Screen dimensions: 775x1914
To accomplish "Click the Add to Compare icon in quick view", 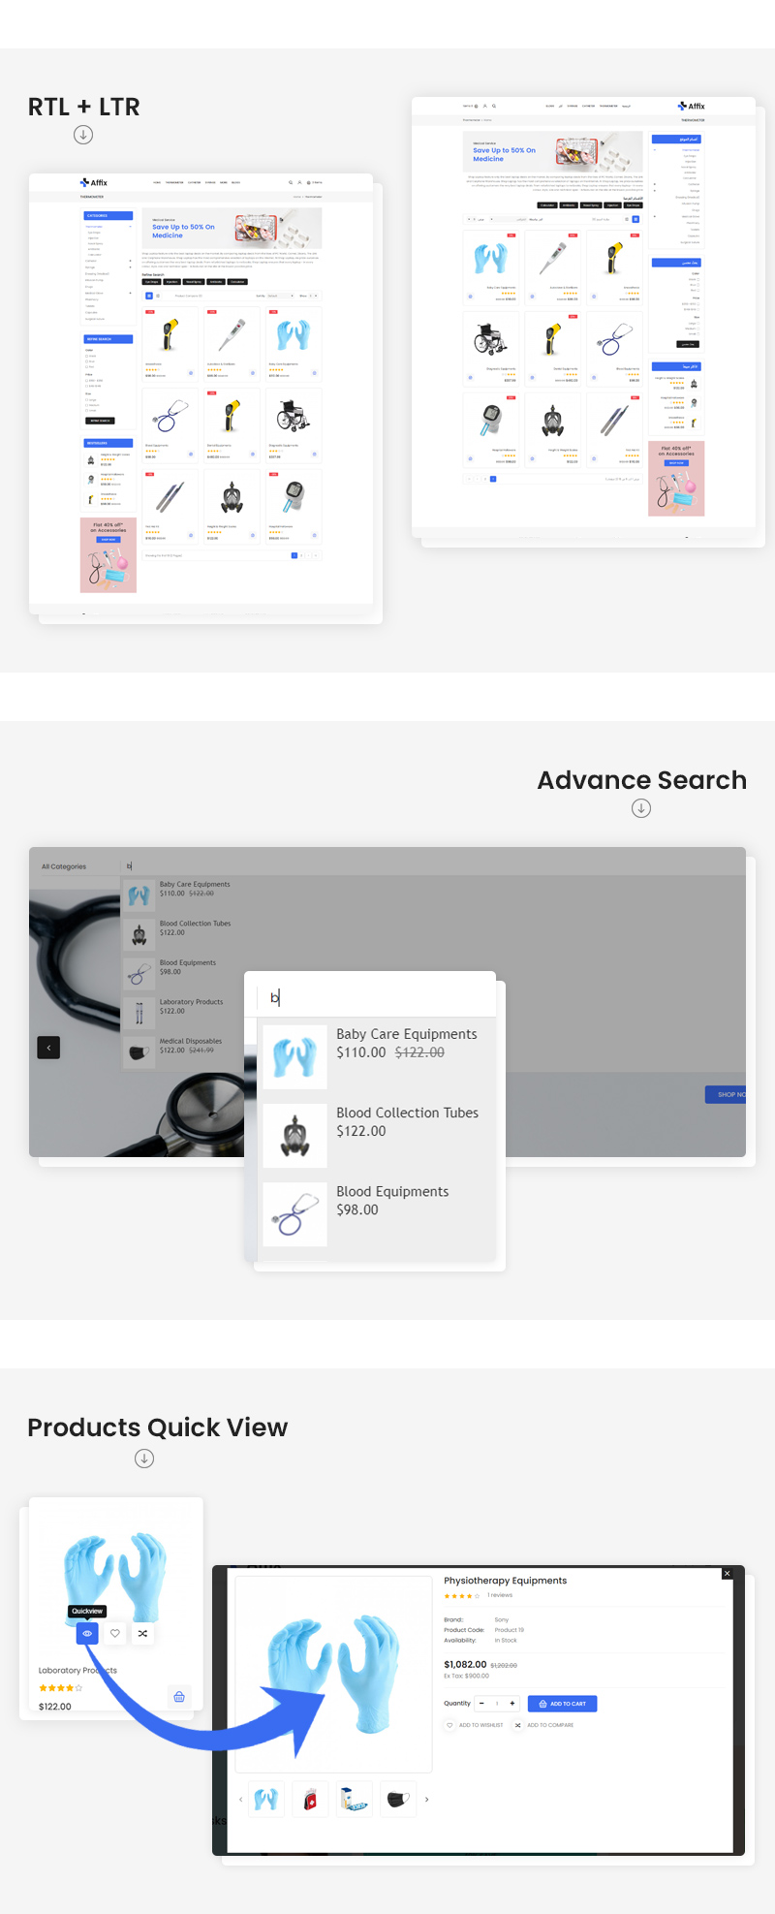I will (x=517, y=1725).
